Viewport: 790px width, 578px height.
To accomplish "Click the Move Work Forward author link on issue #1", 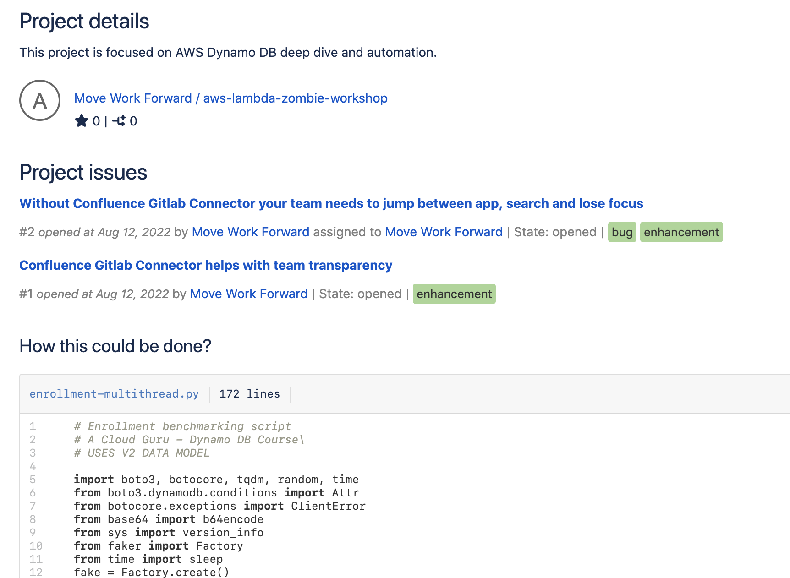I will tap(248, 294).
